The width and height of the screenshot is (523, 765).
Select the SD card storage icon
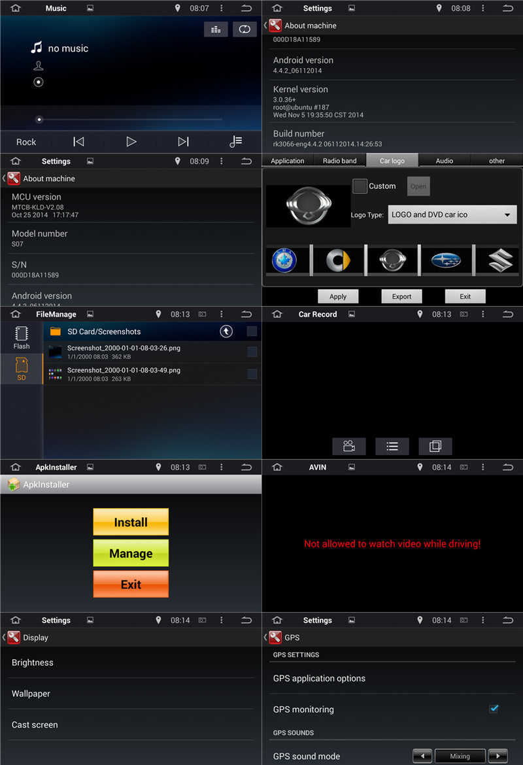(22, 369)
